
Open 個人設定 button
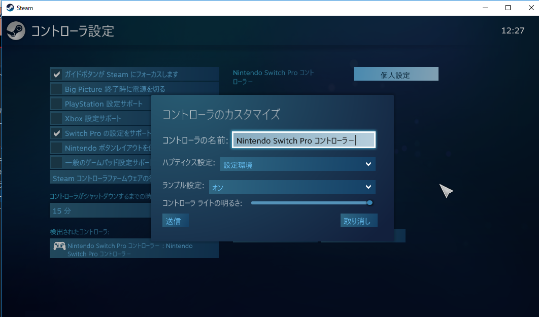[x=396, y=74]
